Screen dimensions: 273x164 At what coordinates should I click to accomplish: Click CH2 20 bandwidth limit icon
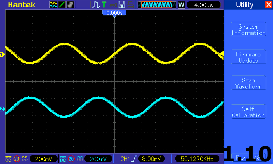point(71,159)
